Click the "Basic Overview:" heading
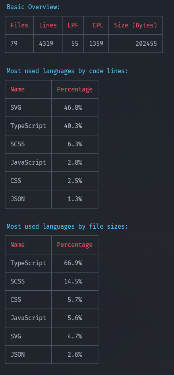This screenshot has height=375, width=174. (33, 7)
